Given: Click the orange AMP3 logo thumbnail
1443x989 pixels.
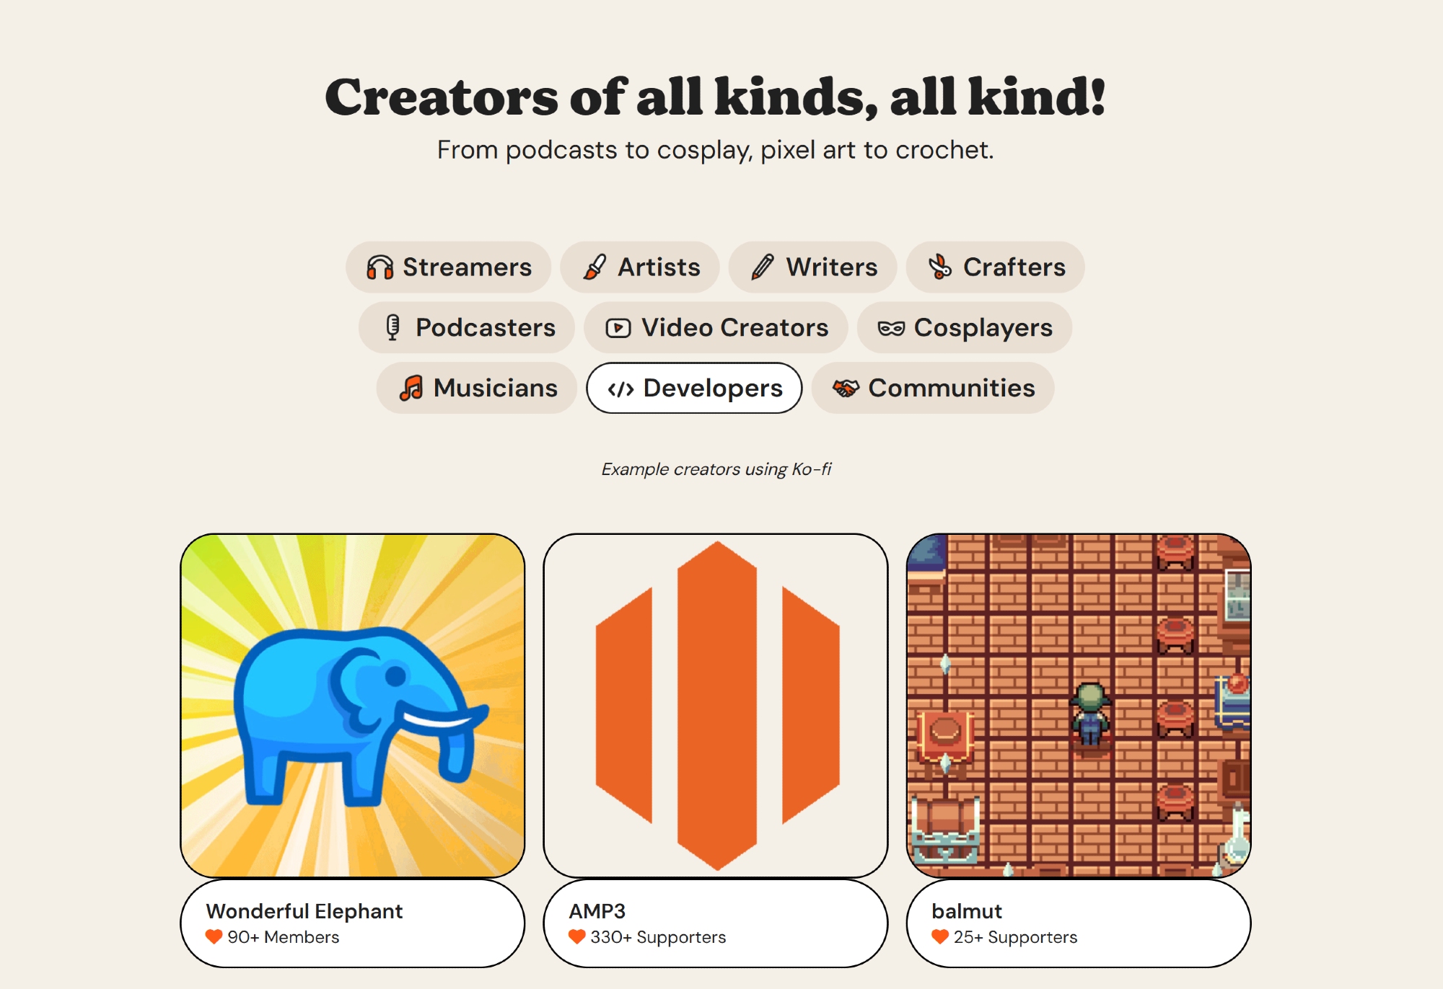Looking at the screenshot, I should click(x=716, y=706).
